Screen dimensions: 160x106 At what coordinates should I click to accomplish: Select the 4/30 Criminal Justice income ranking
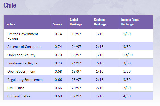click(x=127, y=96)
